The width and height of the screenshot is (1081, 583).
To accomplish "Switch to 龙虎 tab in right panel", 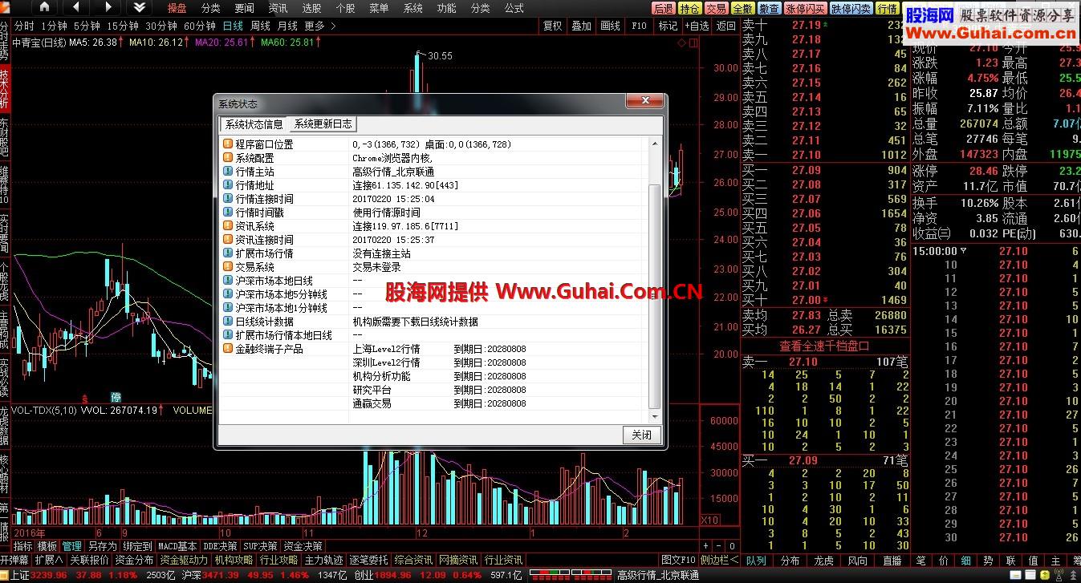I will [x=824, y=561].
